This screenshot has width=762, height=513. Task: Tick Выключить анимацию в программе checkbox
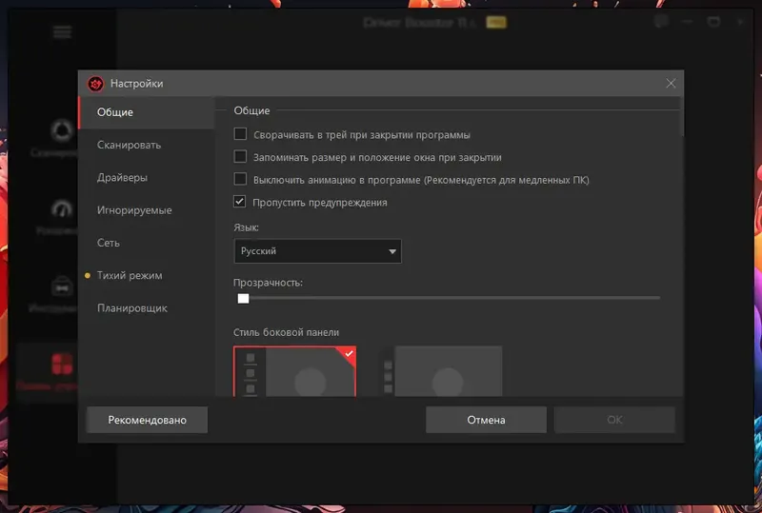tap(240, 179)
